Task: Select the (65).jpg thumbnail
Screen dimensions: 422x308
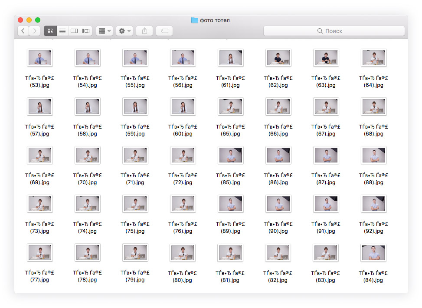Action: pyautogui.click(x=231, y=106)
